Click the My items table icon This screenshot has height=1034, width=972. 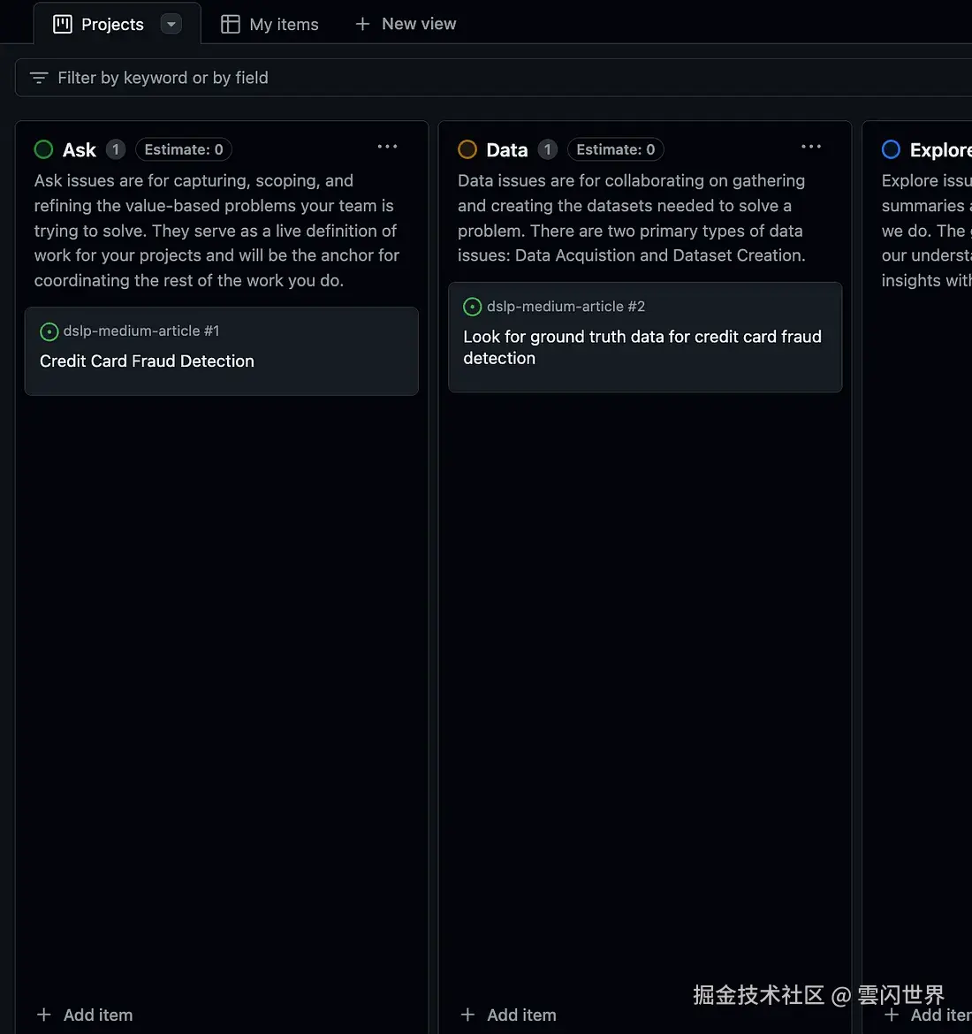(231, 24)
